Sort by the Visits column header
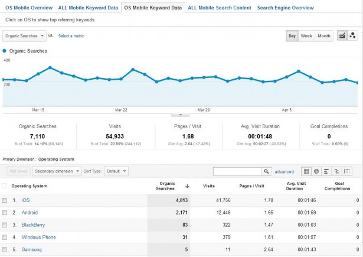This screenshot has width=363, height=257. (209, 186)
